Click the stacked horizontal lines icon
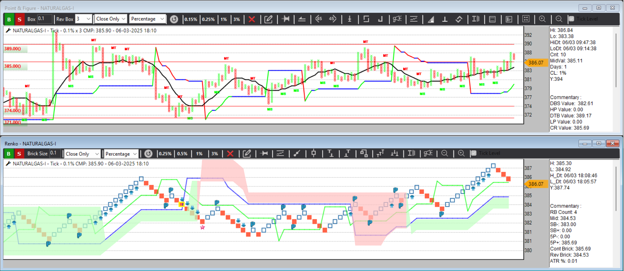624x271 pixels. 302,19
